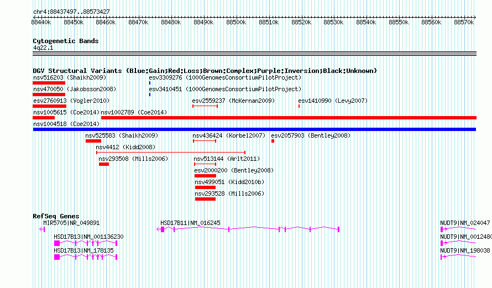Click the HSD17B11 gene model track

click(x=248, y=229)
